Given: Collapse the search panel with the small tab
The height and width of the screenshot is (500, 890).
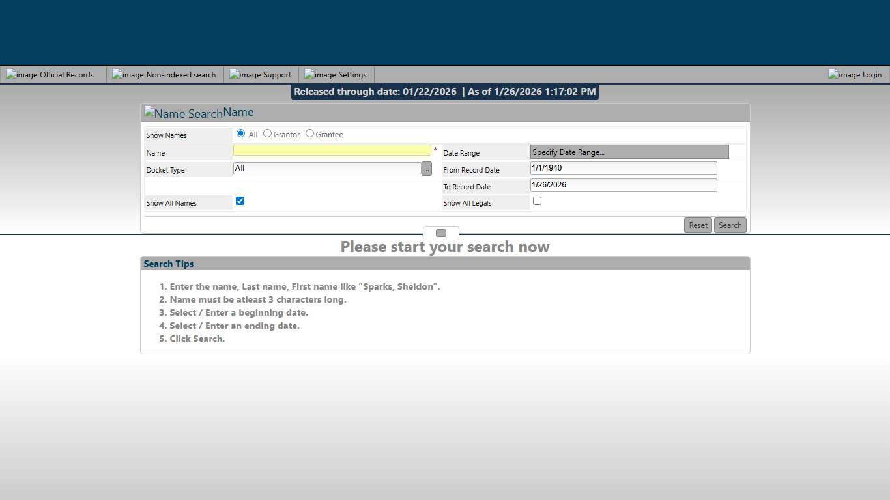Looking at the screenshot, I should tap(440, 232).
